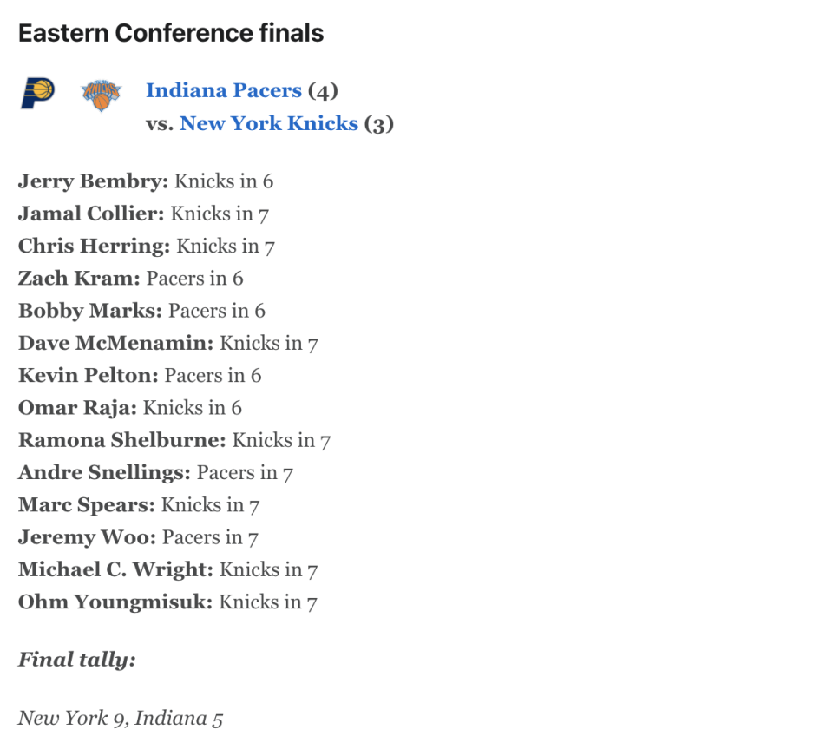Click Bobby Marks' prediction line
The height and width of the screenshot is (743, 833).
(141, 311)
